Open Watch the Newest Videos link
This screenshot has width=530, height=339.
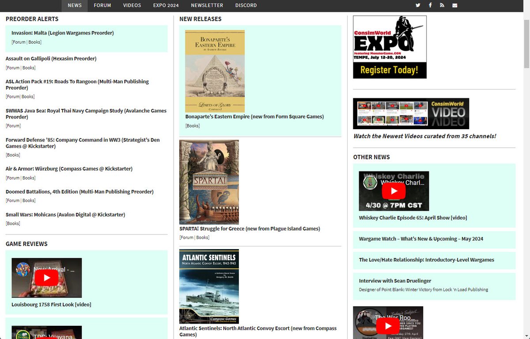pyautogui.click(x=424, y=136)
